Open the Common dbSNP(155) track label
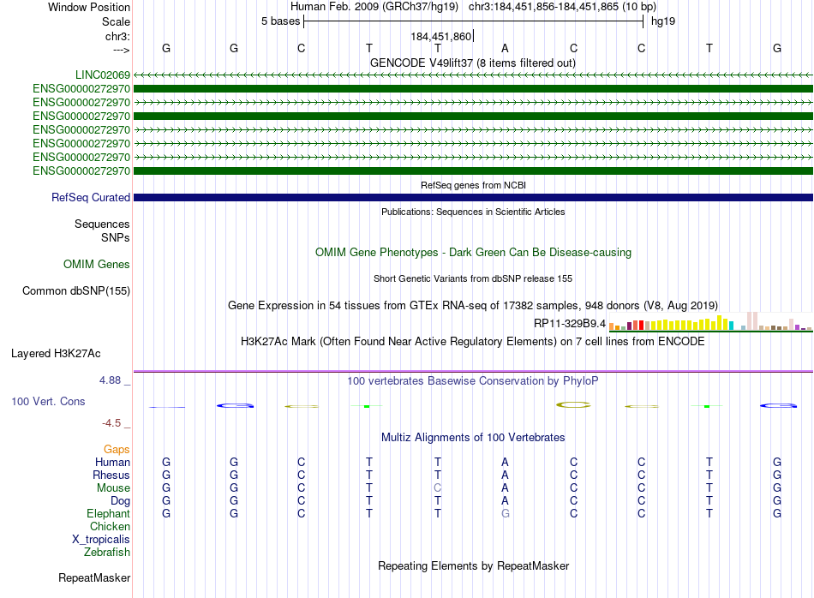Viewport: 814px width, 598px height. 75,290
